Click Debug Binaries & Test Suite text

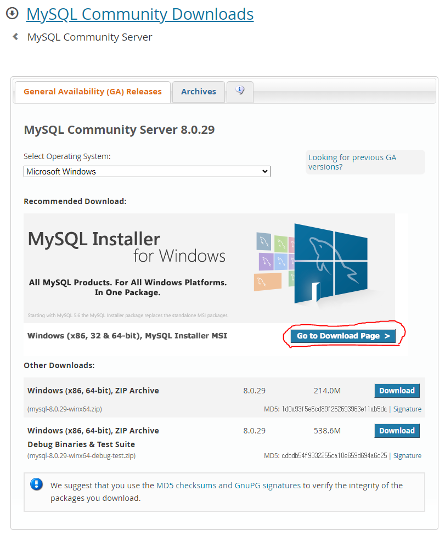[x=81, y=444]
